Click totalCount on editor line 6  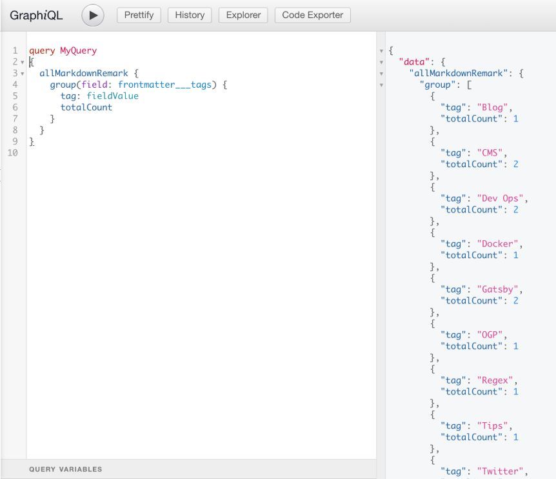click(86, 108)
